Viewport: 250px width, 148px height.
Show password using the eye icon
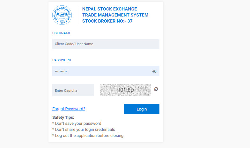point(154,72)
